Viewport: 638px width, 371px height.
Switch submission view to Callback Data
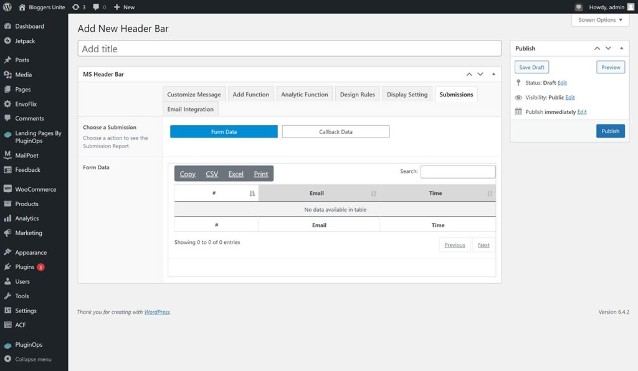pyautogui.click(x=335, y=131)
